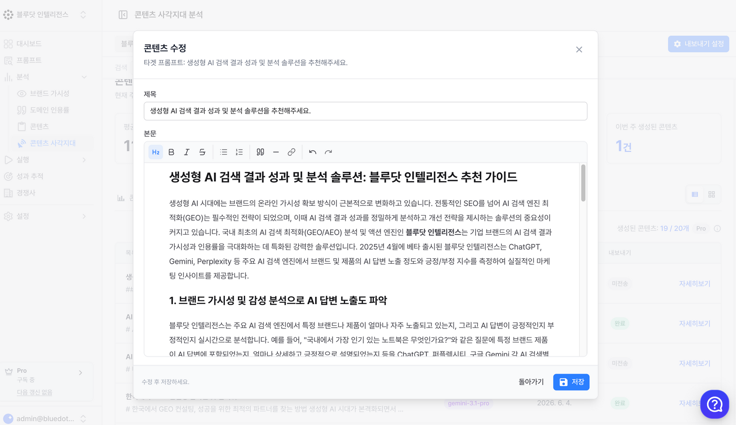The image size is (736, 425).
Task: Select 콘텐츠 사각지대 in the sidebar
Action: [x=53, y=143]
